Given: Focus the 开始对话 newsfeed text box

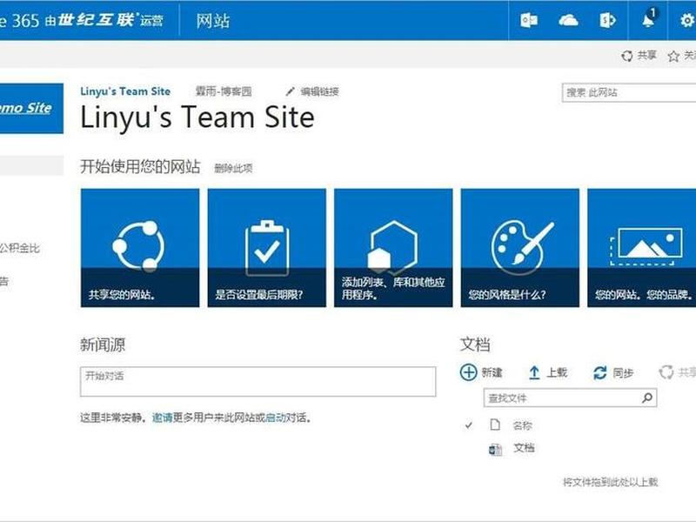Looking at the screenshot, I should click(x=258, y=381).
